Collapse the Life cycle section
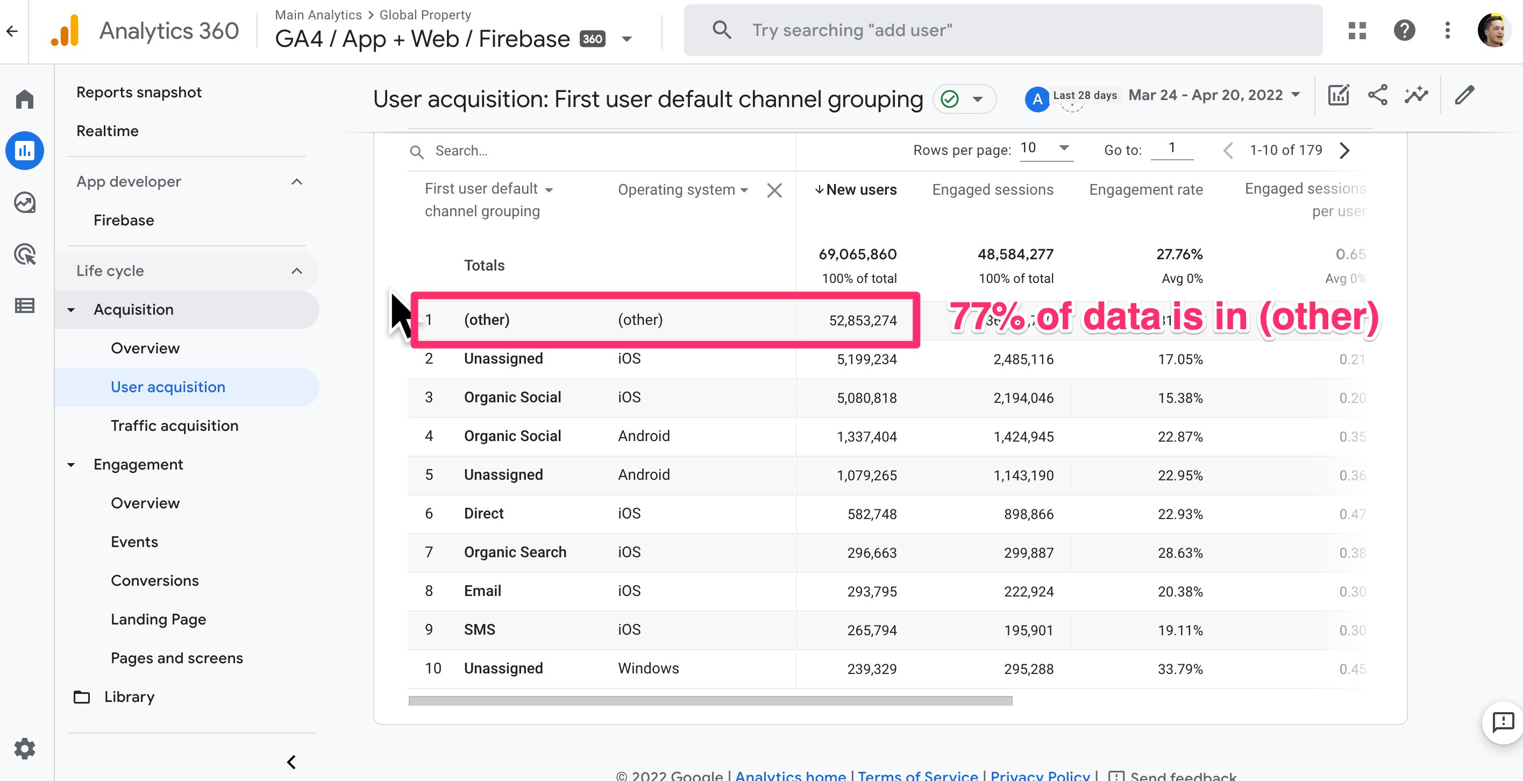 click(x=297, y=271)
